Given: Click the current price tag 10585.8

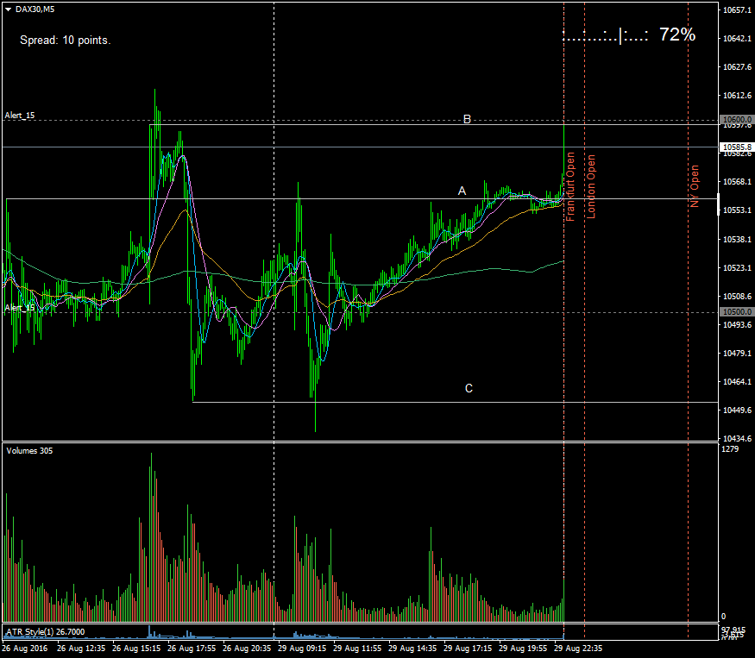Looking at the screenshot, I should pyautogui.click(x=738, y=147).
